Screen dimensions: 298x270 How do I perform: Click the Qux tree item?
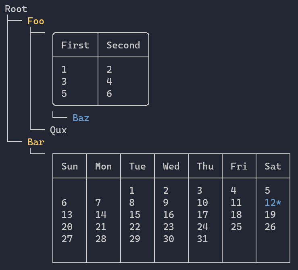tap(58, 130)
